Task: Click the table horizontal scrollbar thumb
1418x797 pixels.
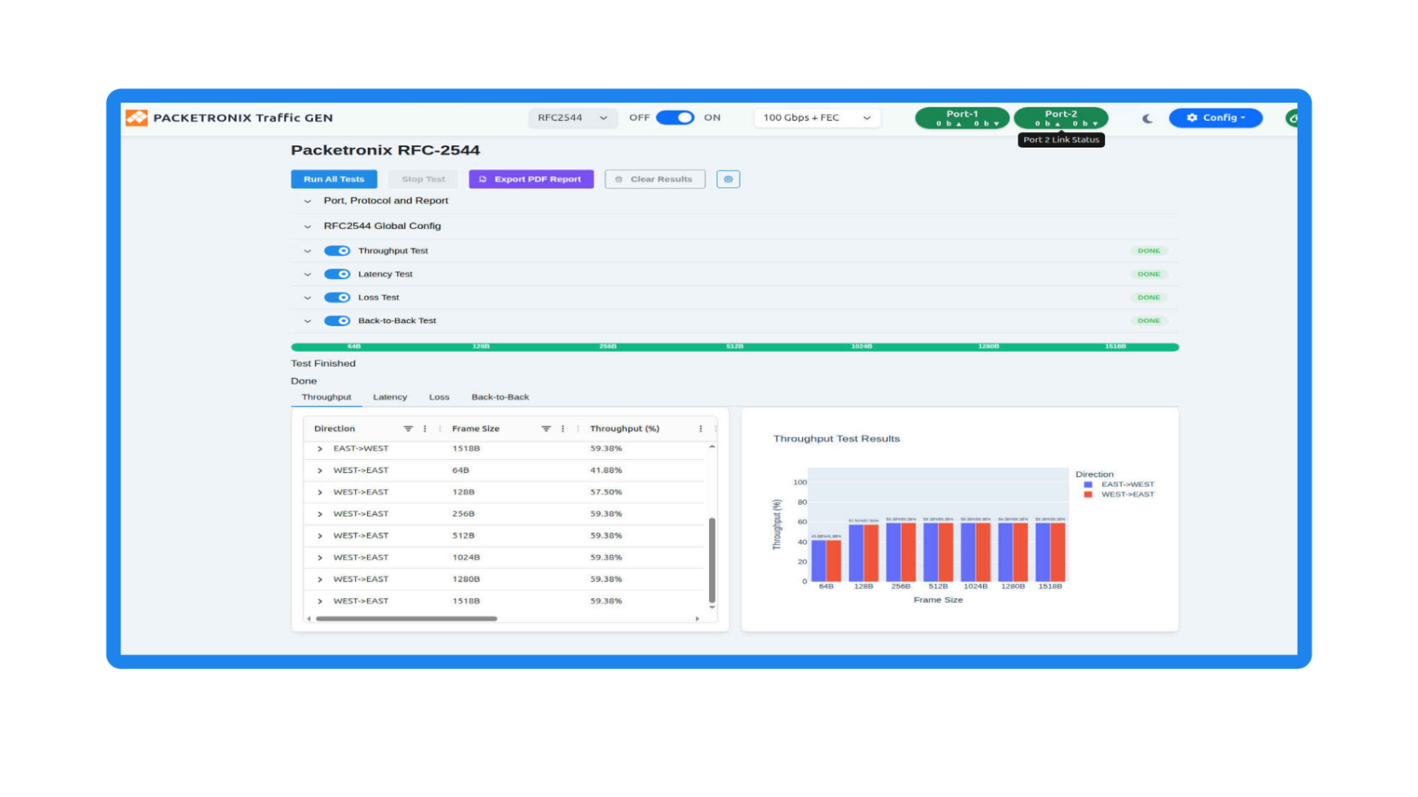Action: pos(406,618)
